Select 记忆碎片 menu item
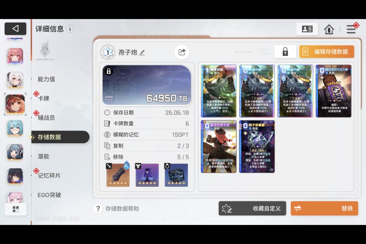The height and width of the screenshot is (244, 366). click(x=49, y=176)
